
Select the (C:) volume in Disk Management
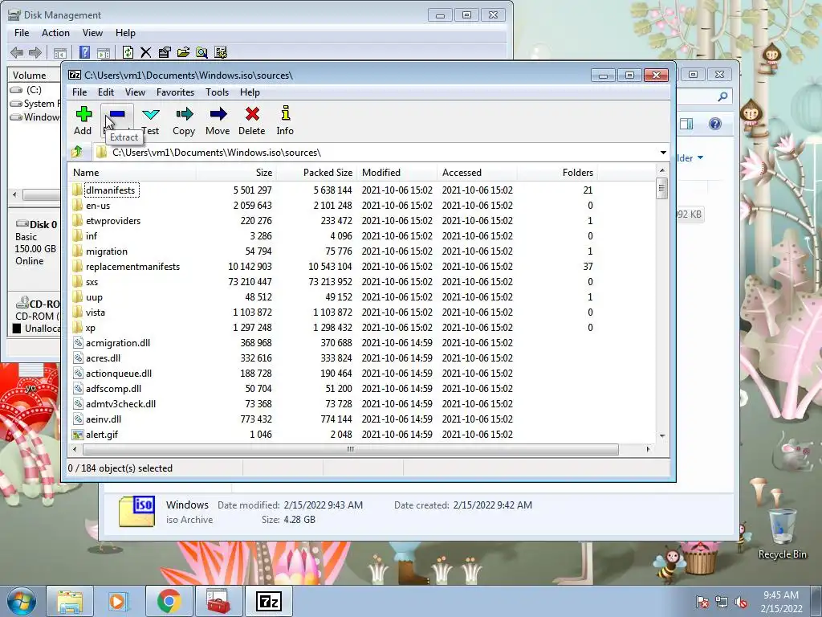[34, 90]
